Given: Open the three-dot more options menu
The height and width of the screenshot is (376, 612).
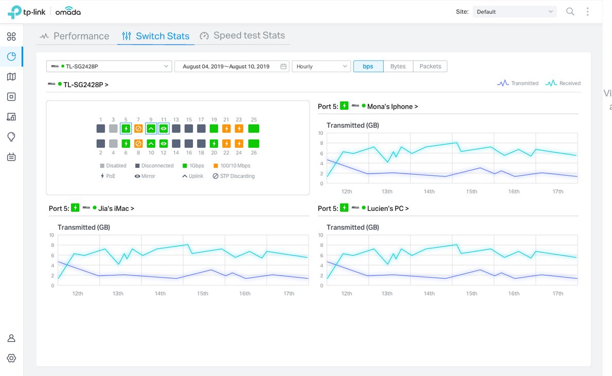Looking at the screenshot, I should (x=587, y=11).
